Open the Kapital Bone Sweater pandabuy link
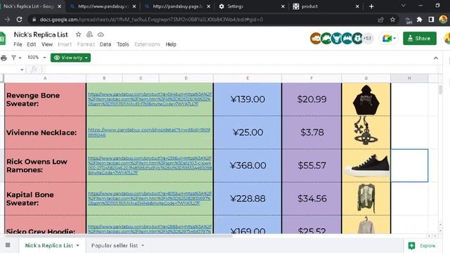 click(150, 198)
